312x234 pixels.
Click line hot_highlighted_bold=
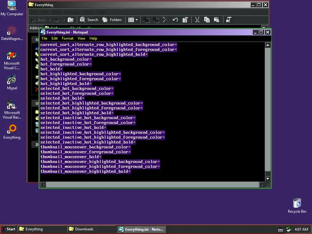[66, 83]
